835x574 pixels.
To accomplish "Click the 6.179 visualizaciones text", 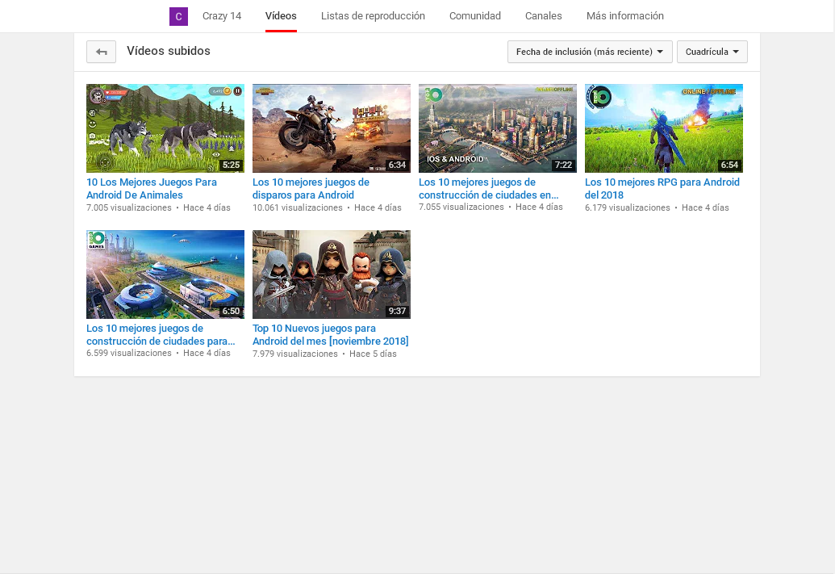I will [628, 207].
